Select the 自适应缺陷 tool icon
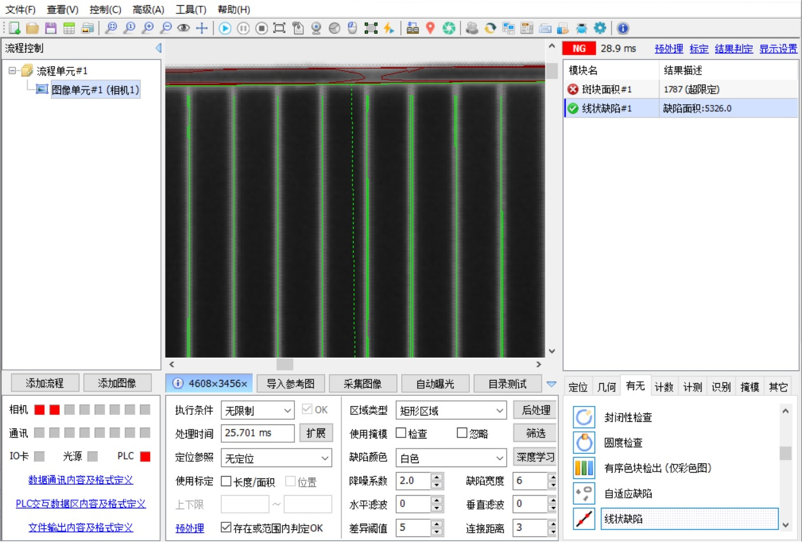This screenshot has height=542, width=803. point(584,494)
